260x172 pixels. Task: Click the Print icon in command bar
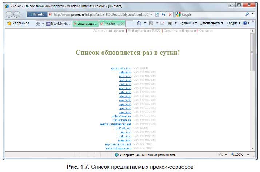tap(169, 23)
